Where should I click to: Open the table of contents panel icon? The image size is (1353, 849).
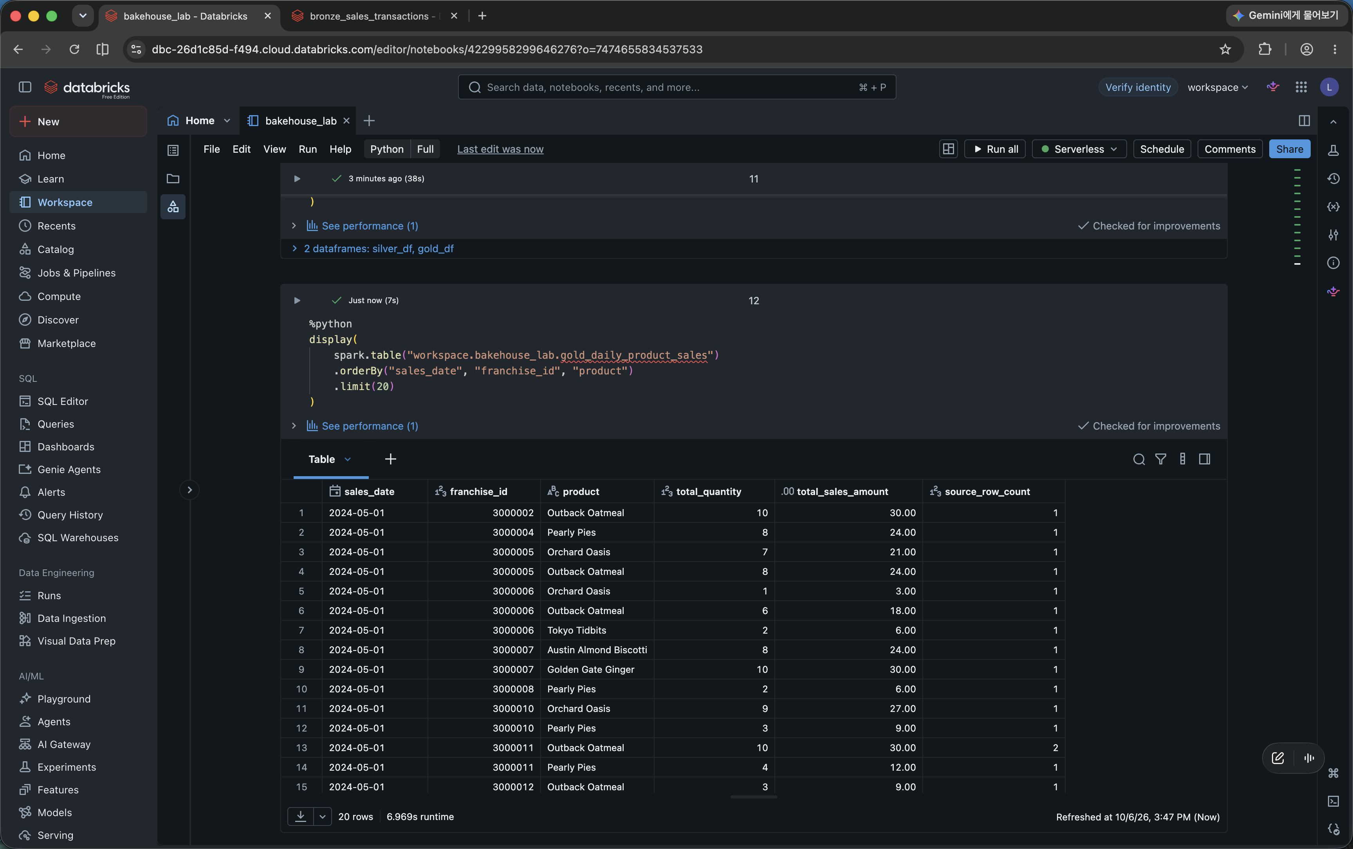click(x=173, y=150)
